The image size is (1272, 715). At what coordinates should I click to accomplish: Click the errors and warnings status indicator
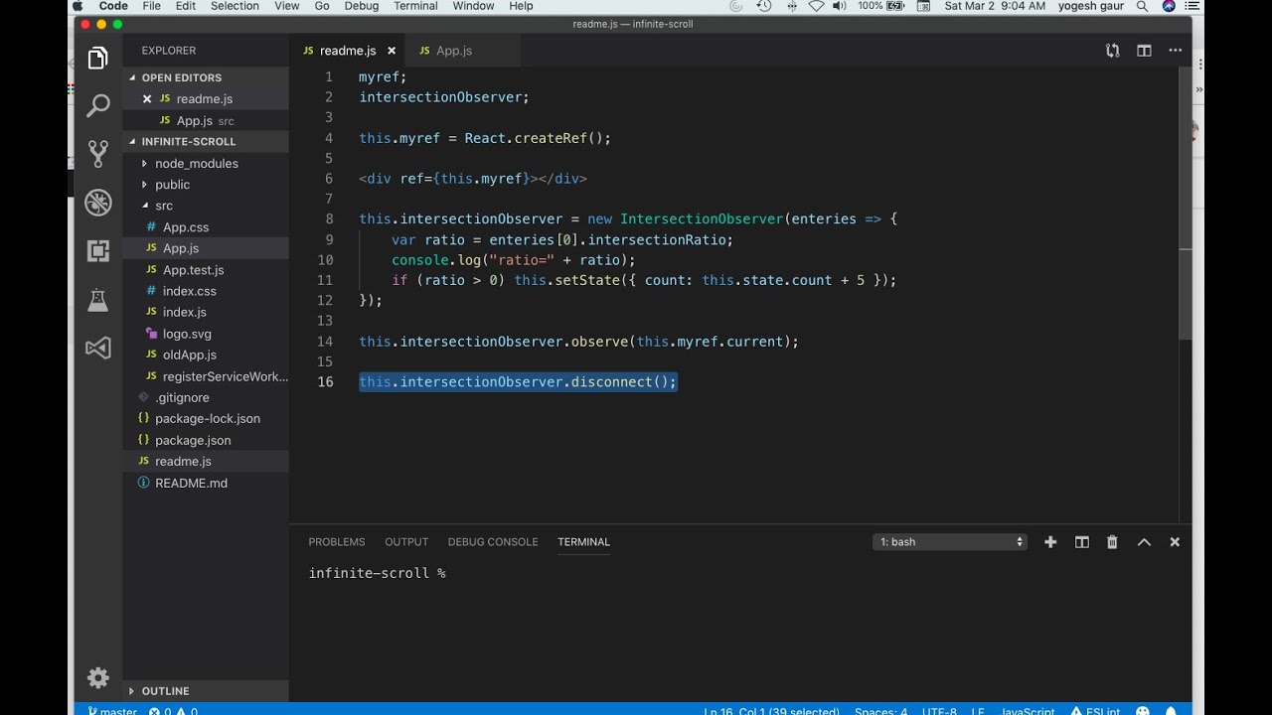173,710
